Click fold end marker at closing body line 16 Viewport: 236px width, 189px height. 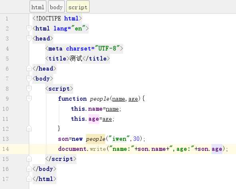point(28,169)
